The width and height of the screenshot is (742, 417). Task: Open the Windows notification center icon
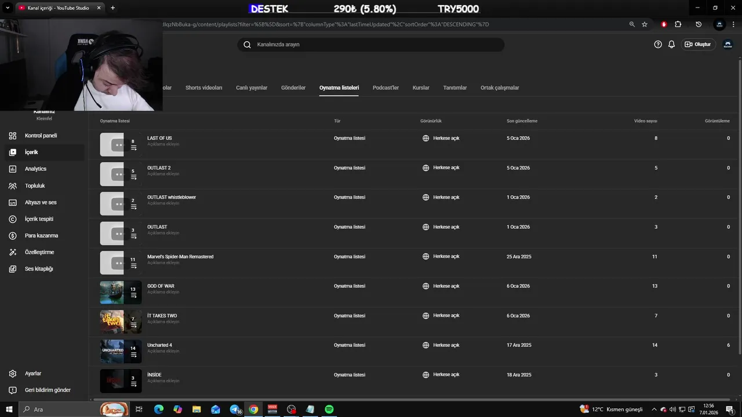730,409
